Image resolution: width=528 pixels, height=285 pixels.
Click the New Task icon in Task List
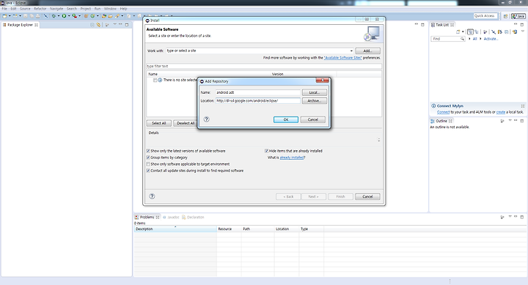pos(458,32)
